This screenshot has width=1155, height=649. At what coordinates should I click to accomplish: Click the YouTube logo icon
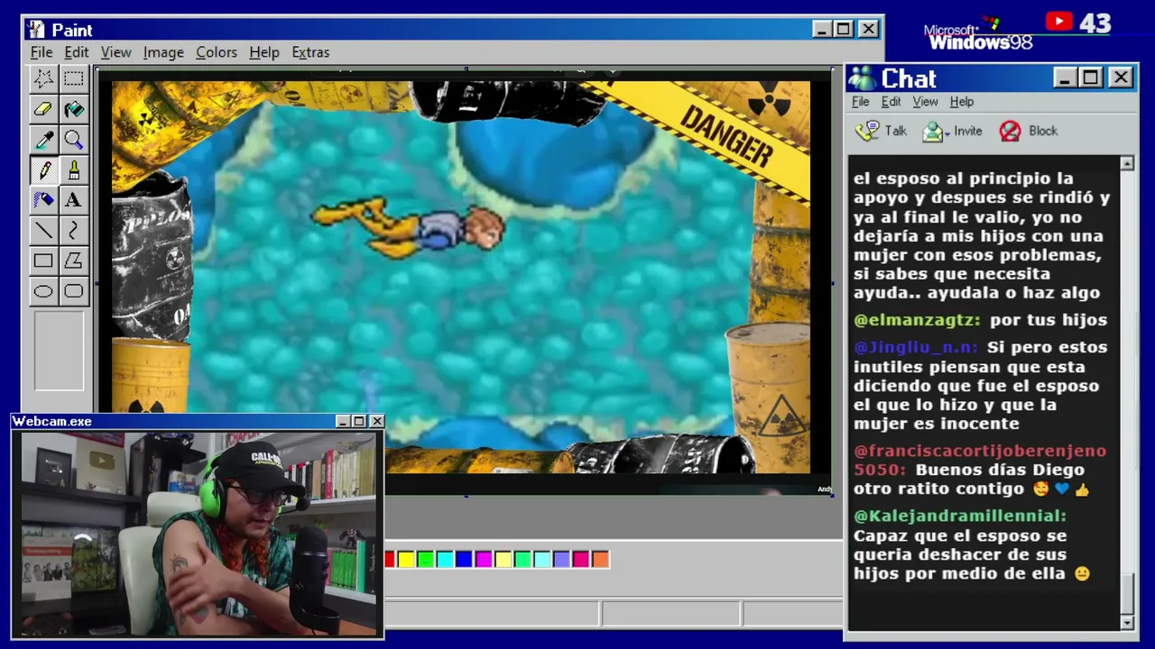(x=1059, y=22)
